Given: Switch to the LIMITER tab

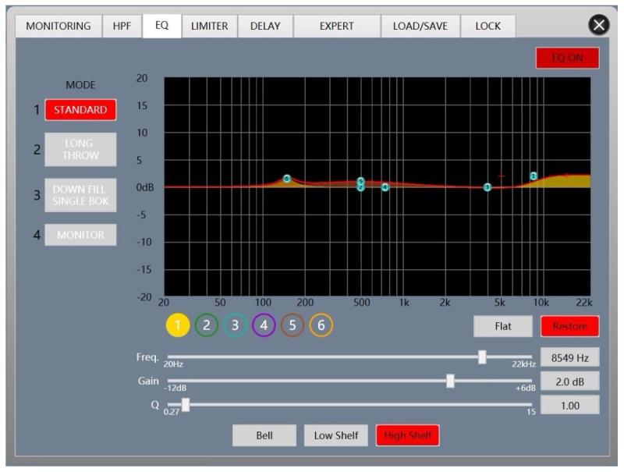Looking at the screenshot, I should point(209,26).
